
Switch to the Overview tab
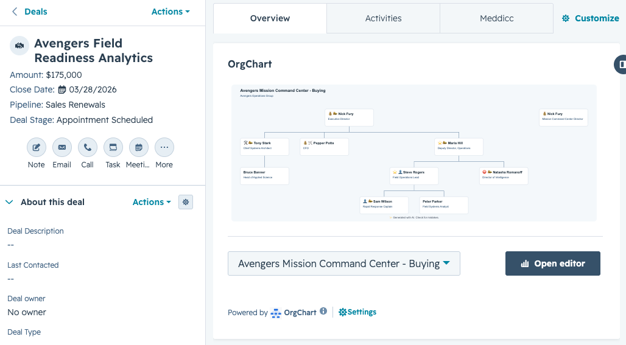tap(270, 18)
